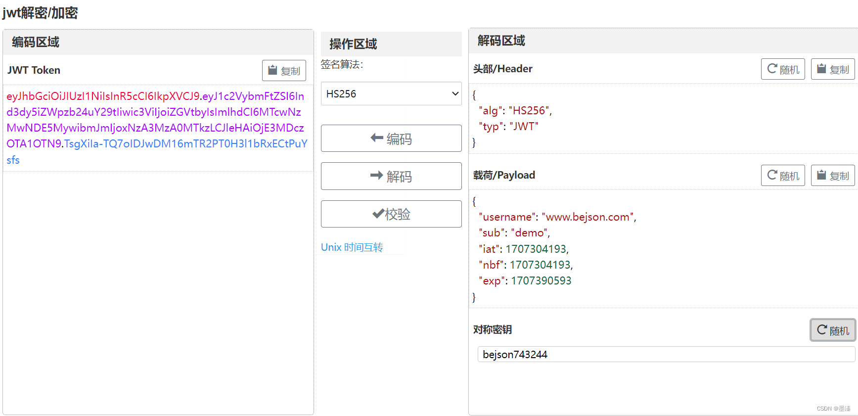The image size is (858, 416).
Task: Click the 头部/Header label
Action: [x=502, y=69]
